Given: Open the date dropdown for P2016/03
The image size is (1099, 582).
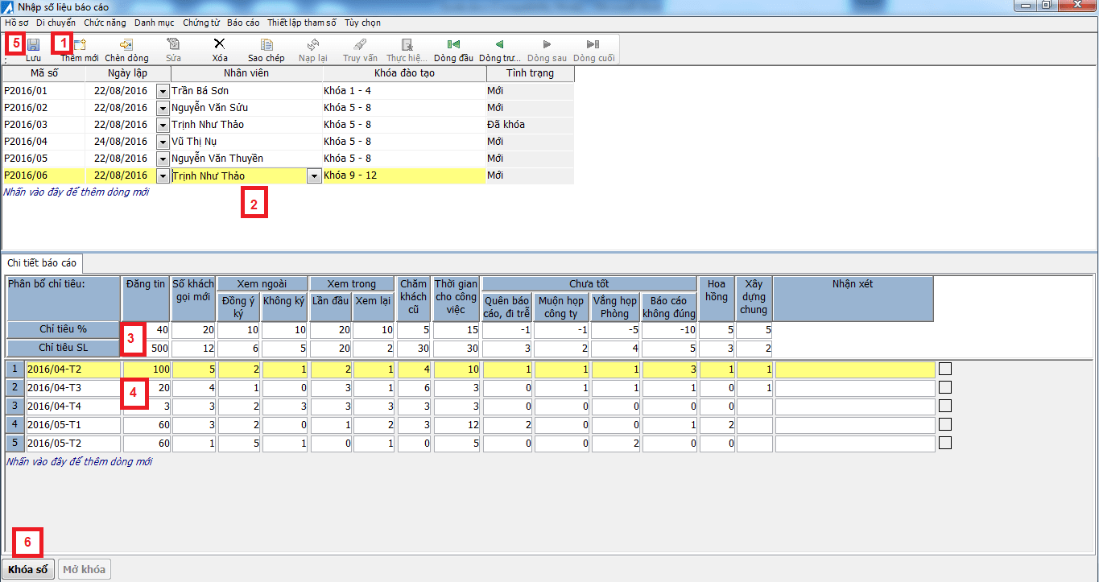Looking at the screenshot, I should click(x=163, y=125).
